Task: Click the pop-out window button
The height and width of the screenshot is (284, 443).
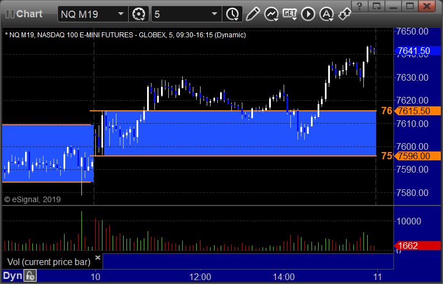Action: 376,6
